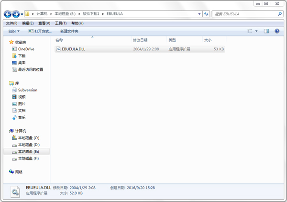Click the 应用程序扩展 type cell in file row
The width and height of the screenshot is (287, 202).
179,49
